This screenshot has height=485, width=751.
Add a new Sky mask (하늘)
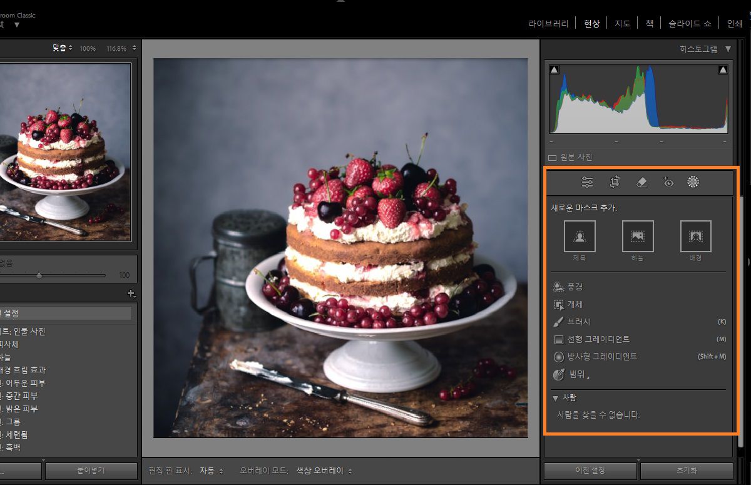(x=638, y=236)
